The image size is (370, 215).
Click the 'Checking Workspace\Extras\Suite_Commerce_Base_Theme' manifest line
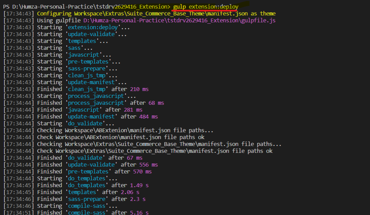point(159,144)
